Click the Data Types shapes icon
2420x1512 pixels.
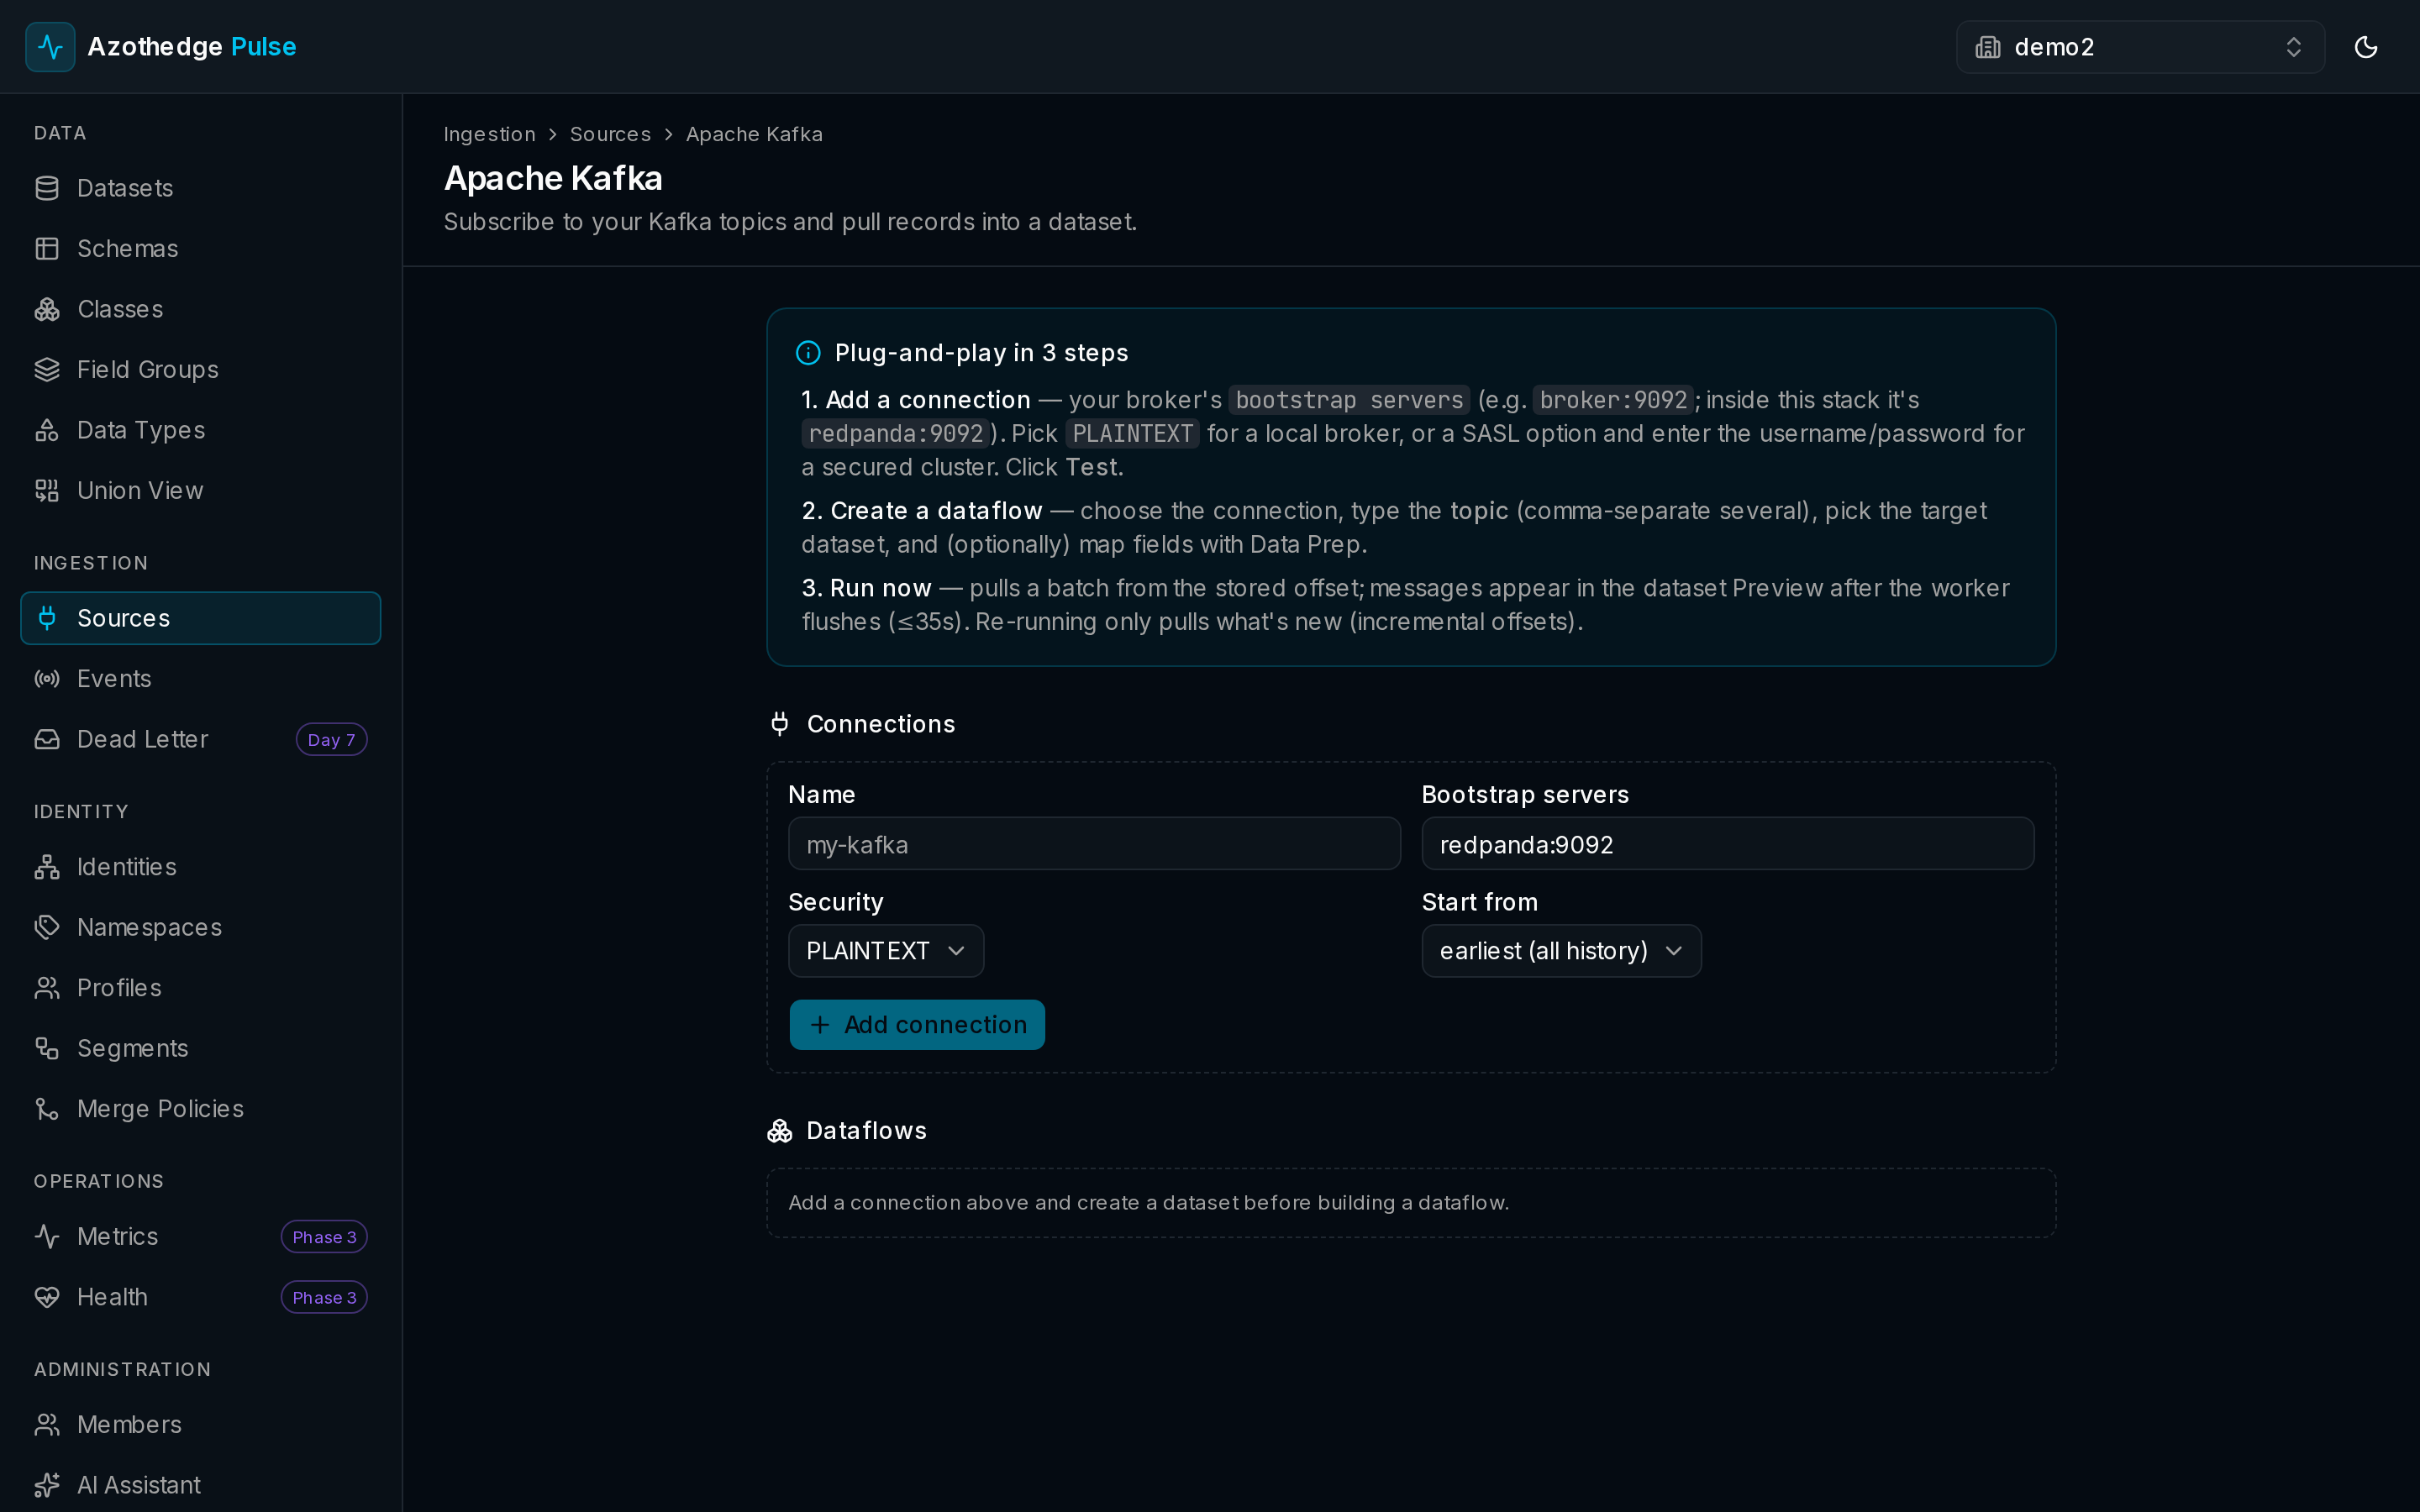[x=47, y=430]
